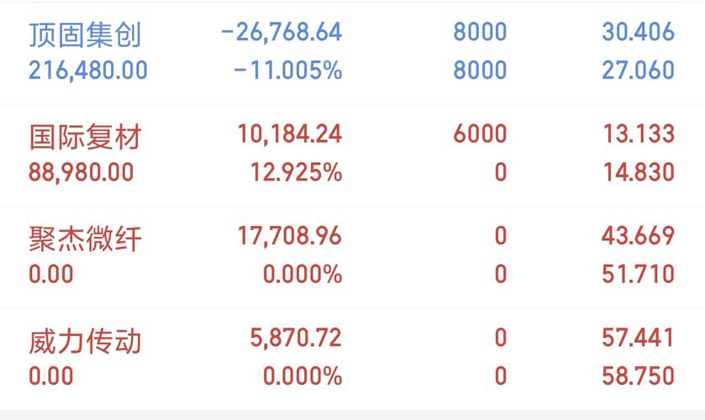
Task: Select the 216,480.00 market value
Action: click(88, 71)
